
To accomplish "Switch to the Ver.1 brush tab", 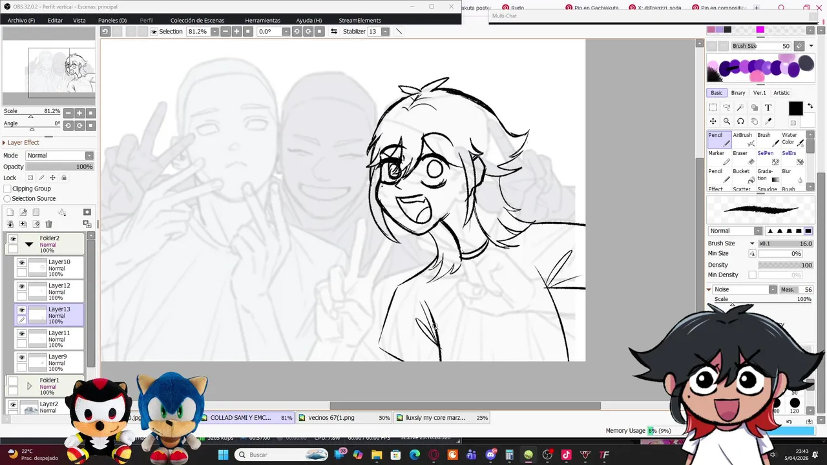I will [x=759, y=92].
